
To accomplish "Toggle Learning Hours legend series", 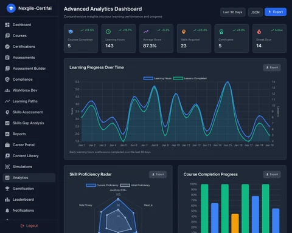I will tap(158, 78).
